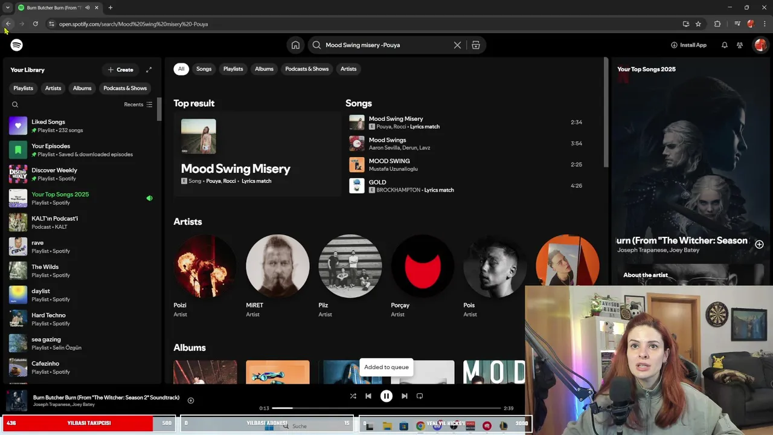Open Recents sort dropdown
The height and width of the screenshot is (435, 773).
tap(138, 105)
